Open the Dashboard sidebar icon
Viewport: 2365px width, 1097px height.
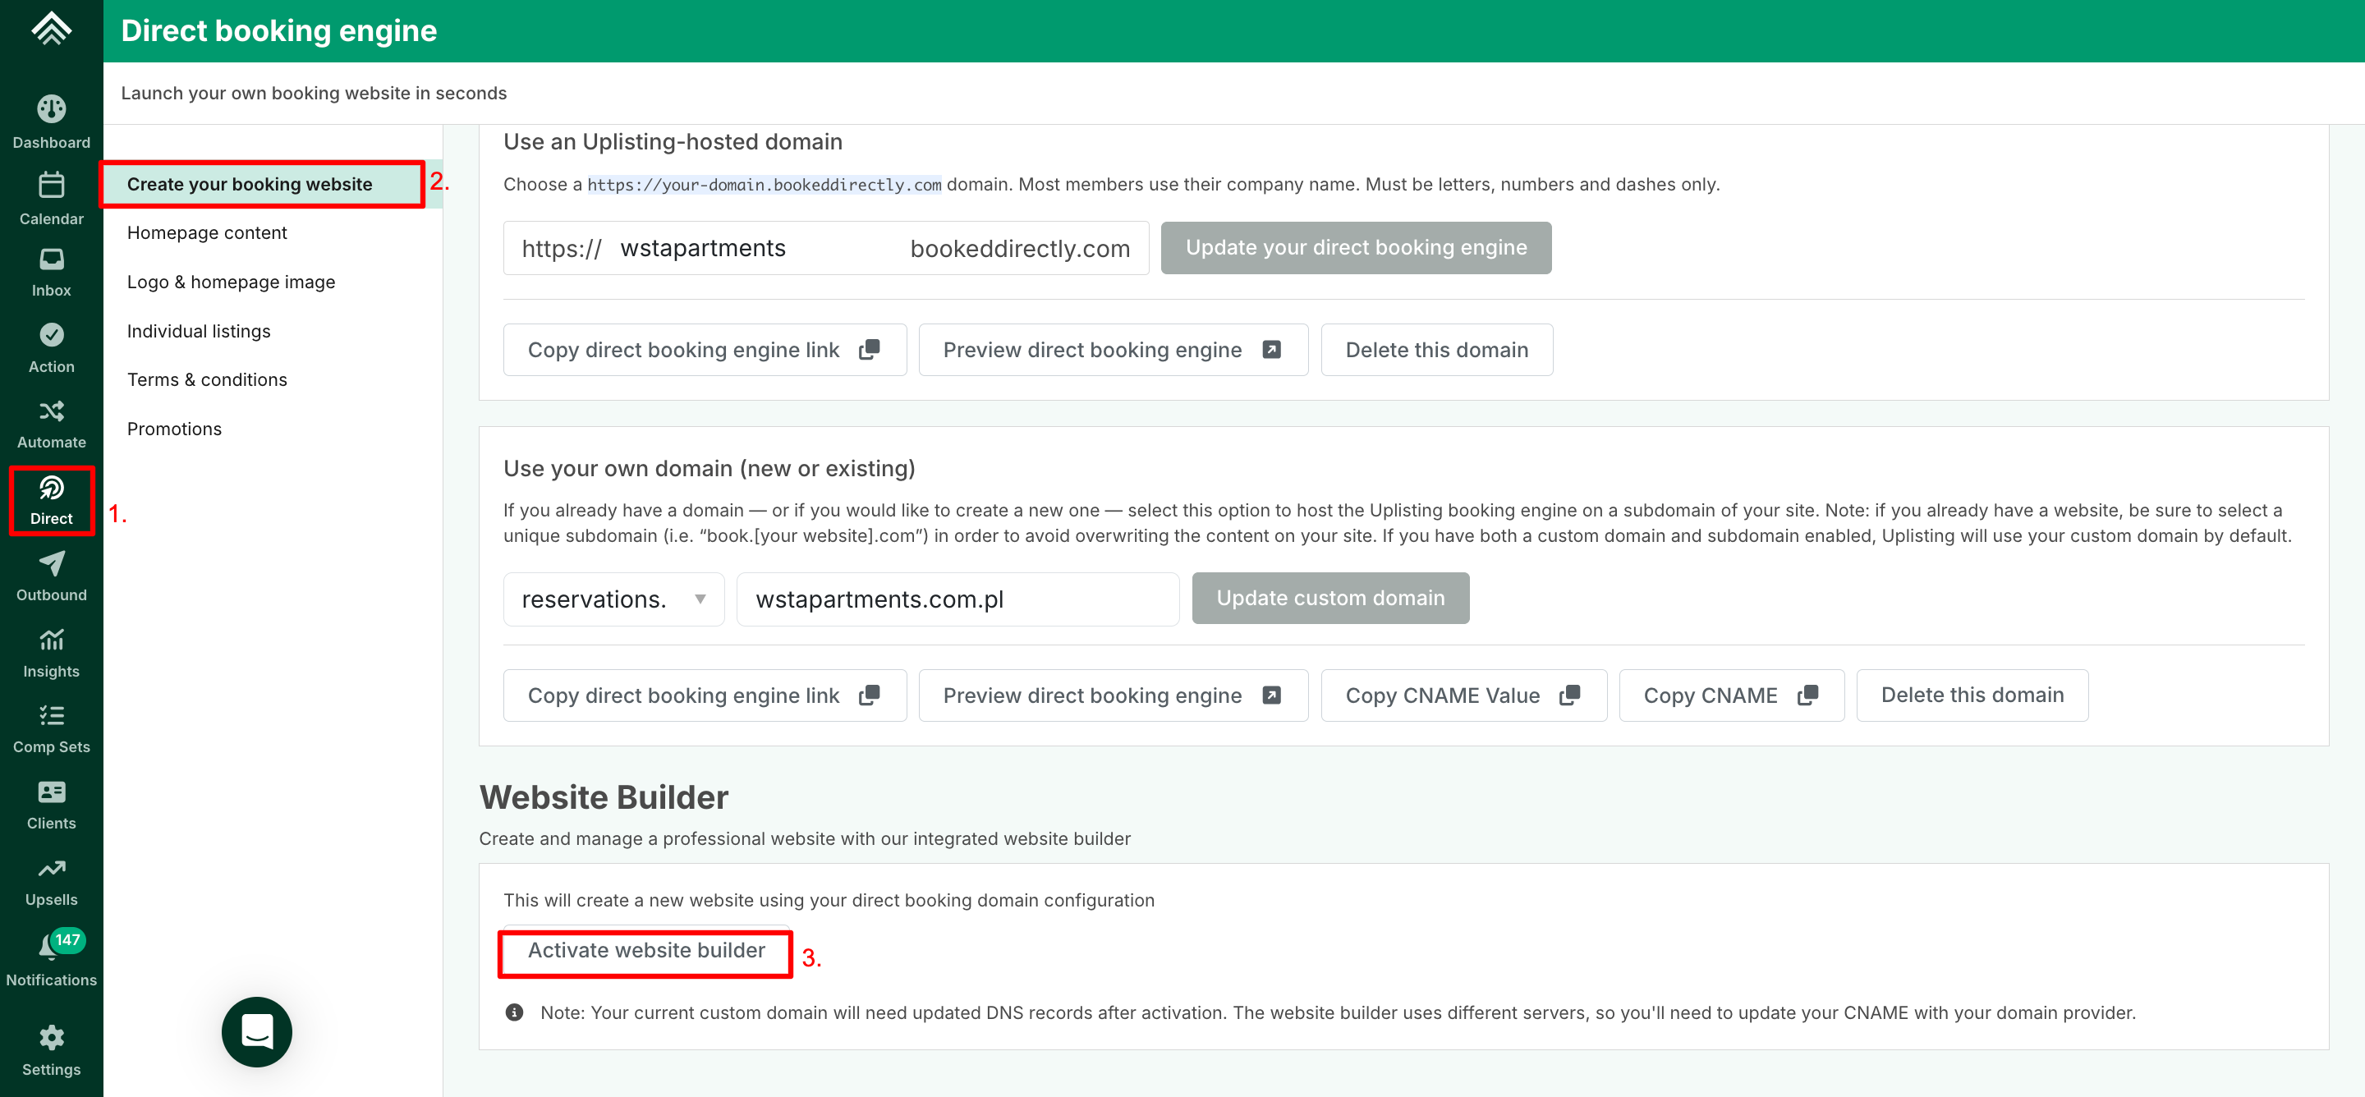(52, 110)
